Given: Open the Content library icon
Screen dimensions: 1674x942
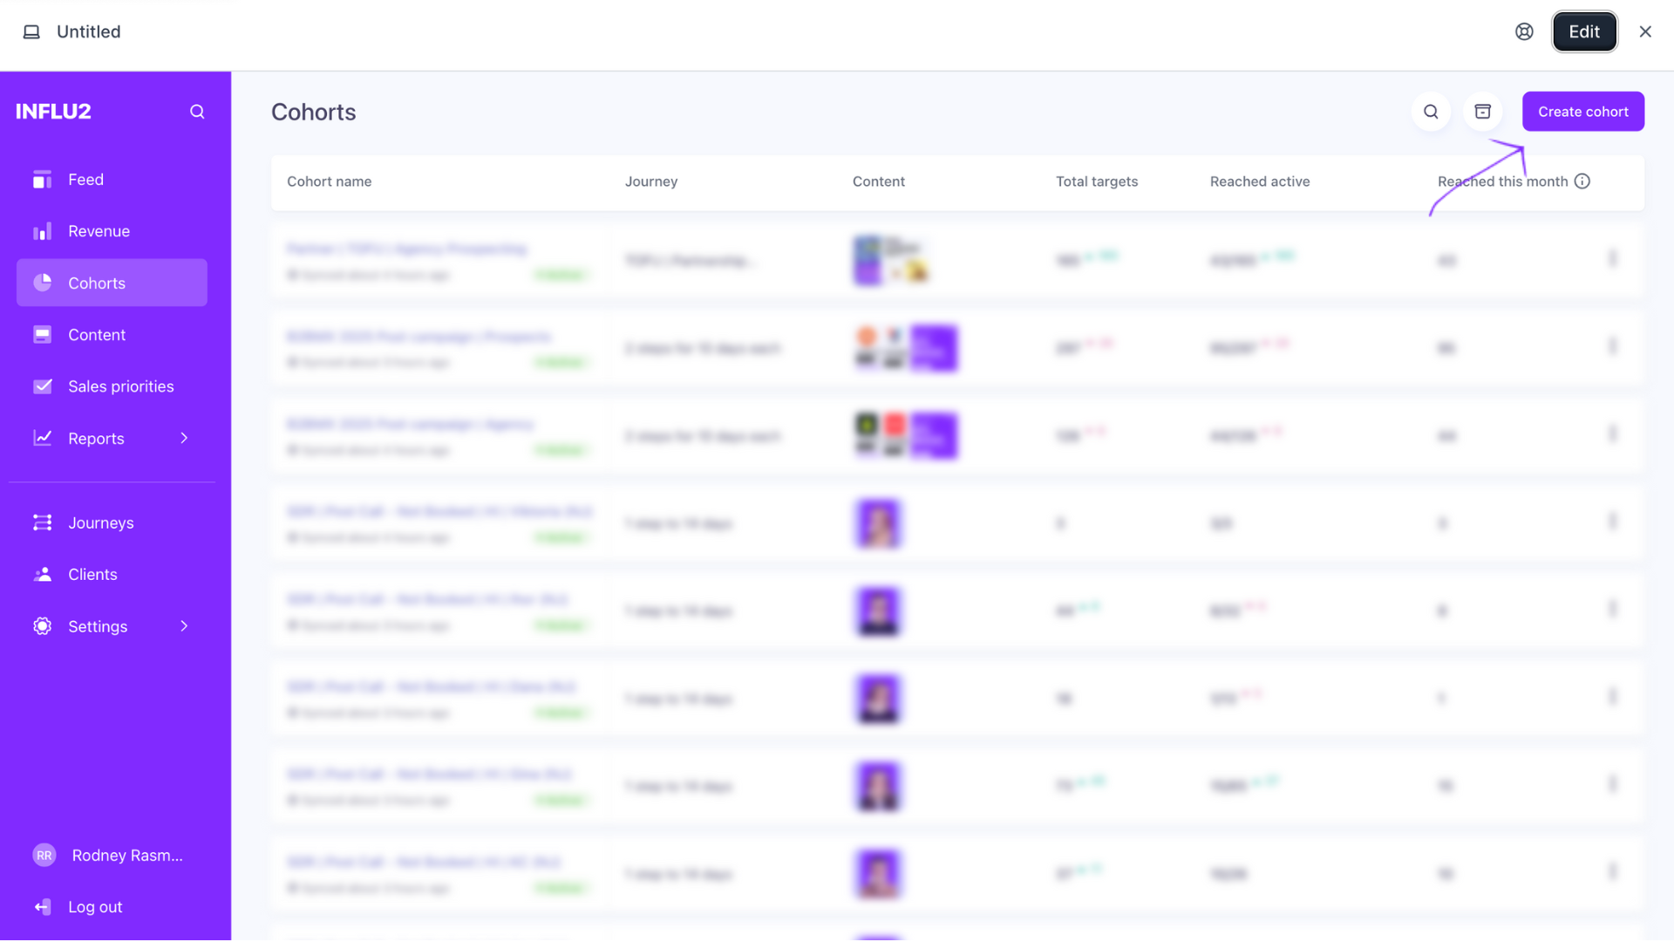Looking at the screenshot, I should (42, 334).
